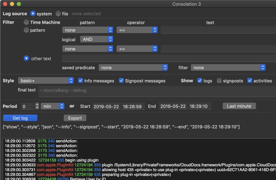The height and width of the screenshot is (180, 276).
Task: Select the pattern filter radio button
Action: click(26, 30)
